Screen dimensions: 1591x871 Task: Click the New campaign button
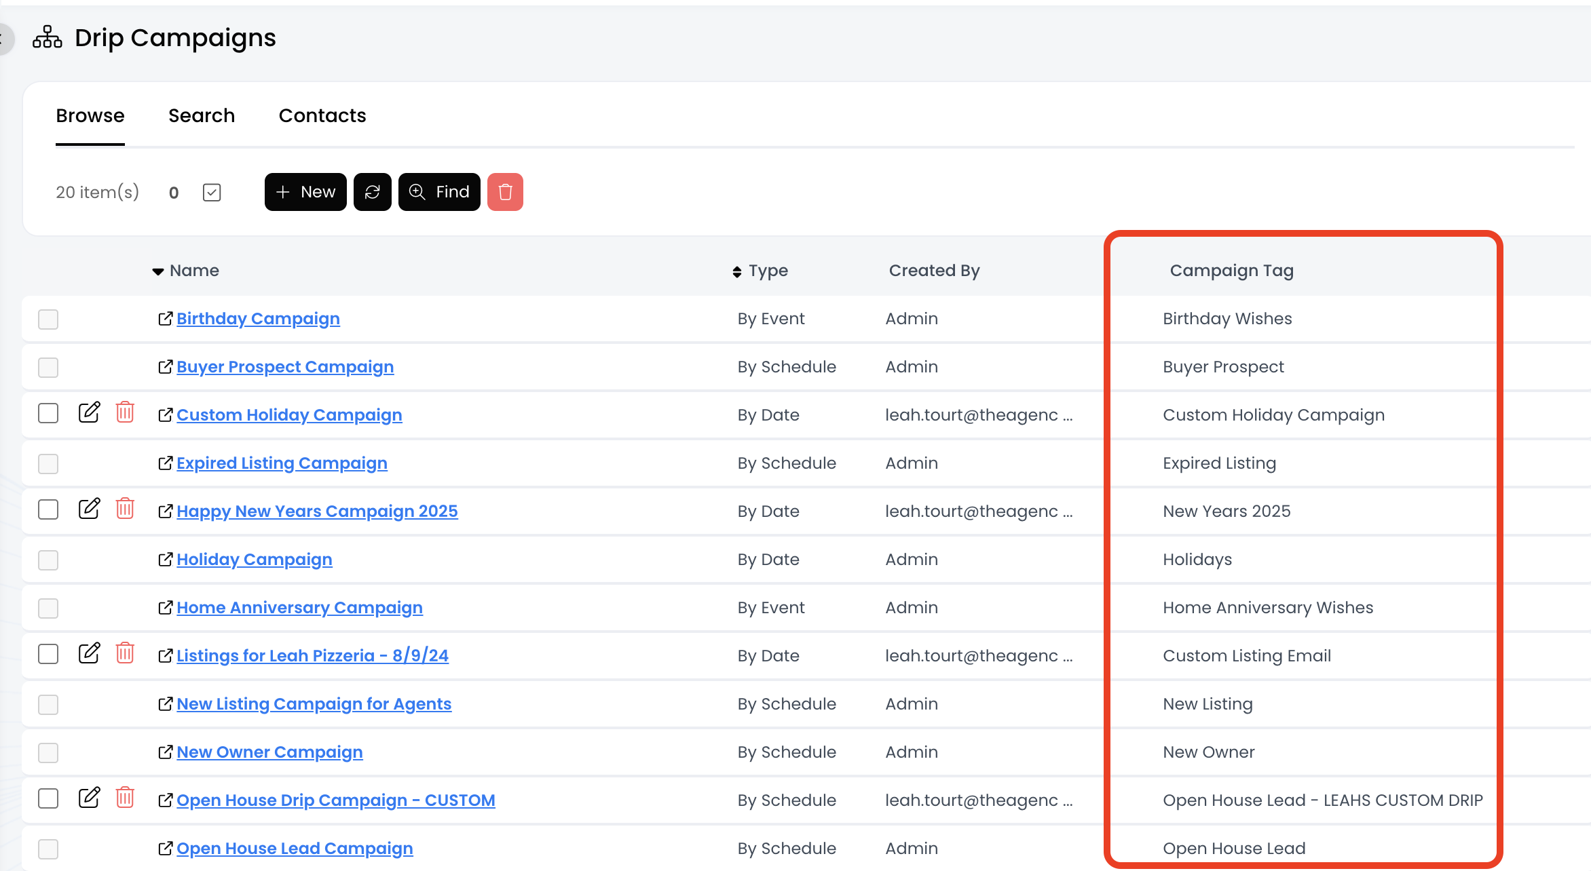coord(305,192)
